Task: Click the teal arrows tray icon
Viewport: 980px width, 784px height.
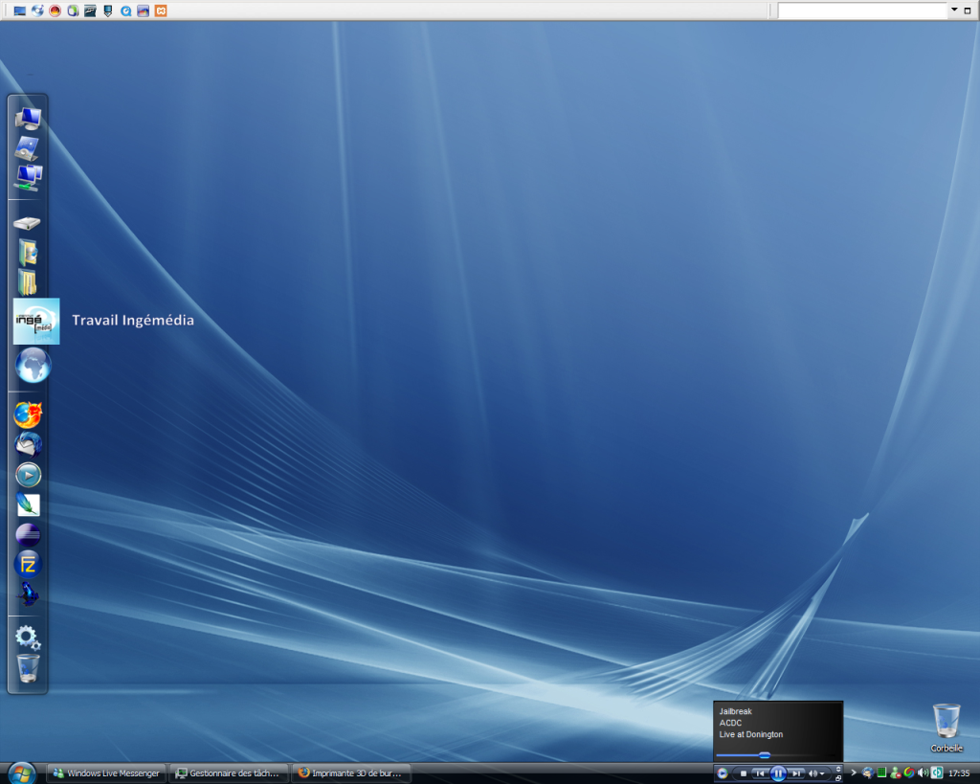Action: [937, 773]
